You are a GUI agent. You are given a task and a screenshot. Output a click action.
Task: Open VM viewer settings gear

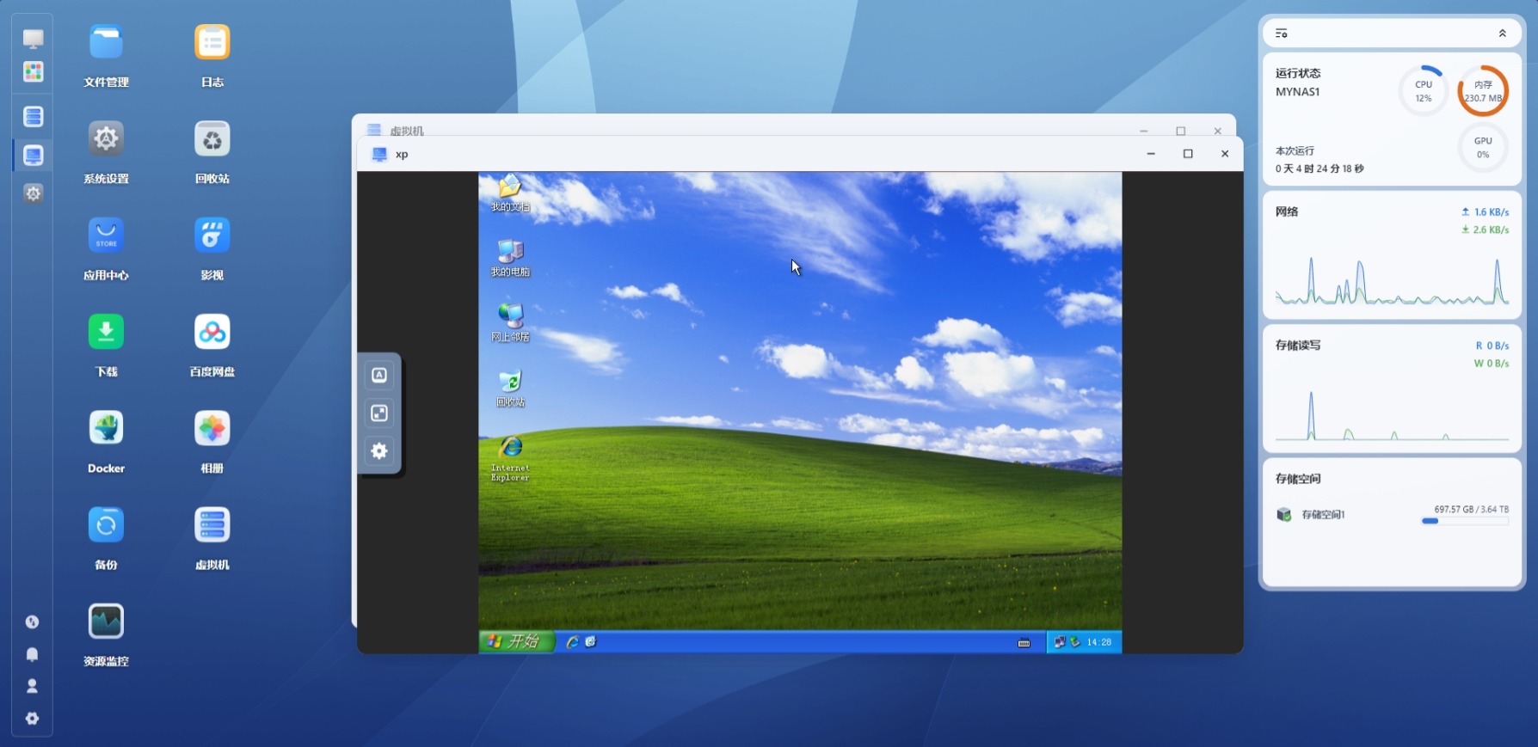[x=379, y=450]
